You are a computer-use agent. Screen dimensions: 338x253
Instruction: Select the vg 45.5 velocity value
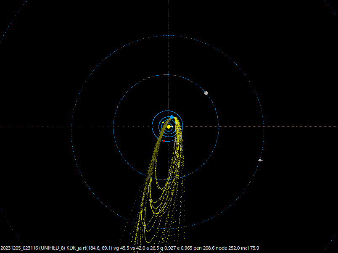[121, 248]
